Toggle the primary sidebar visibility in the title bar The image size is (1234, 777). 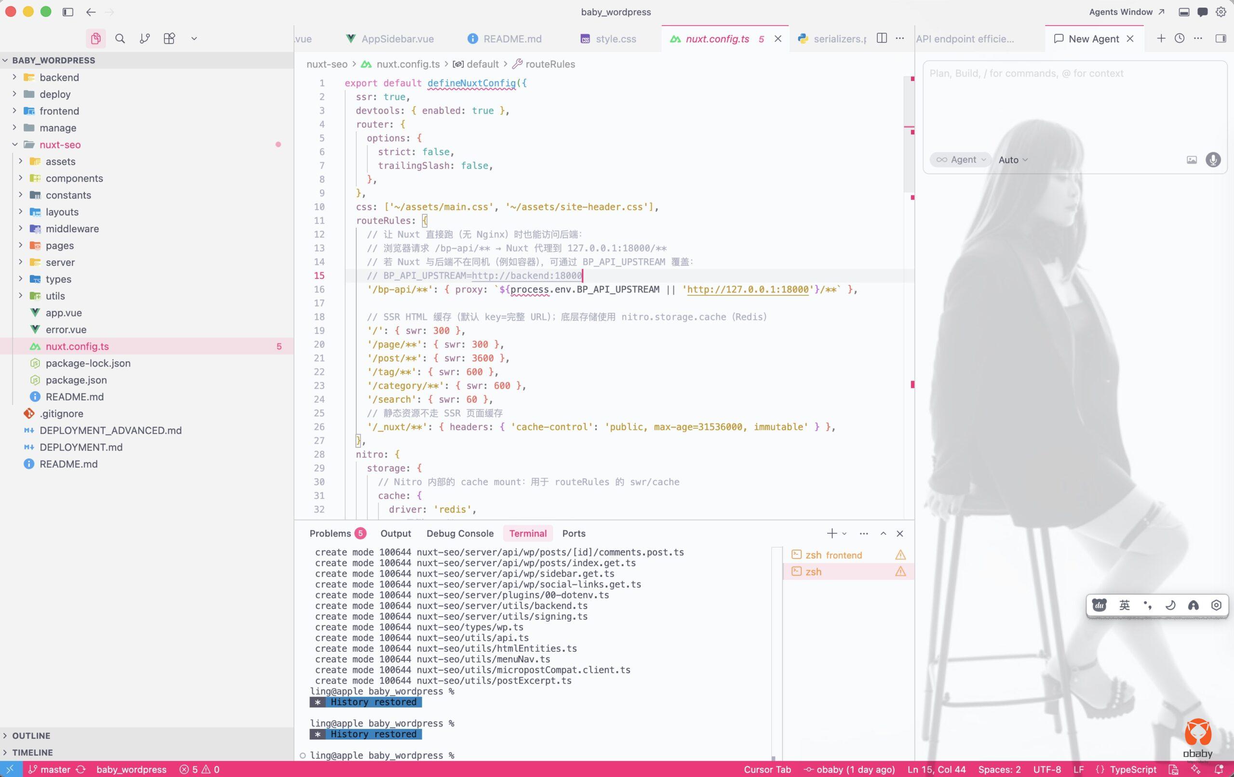pos(67,12)
